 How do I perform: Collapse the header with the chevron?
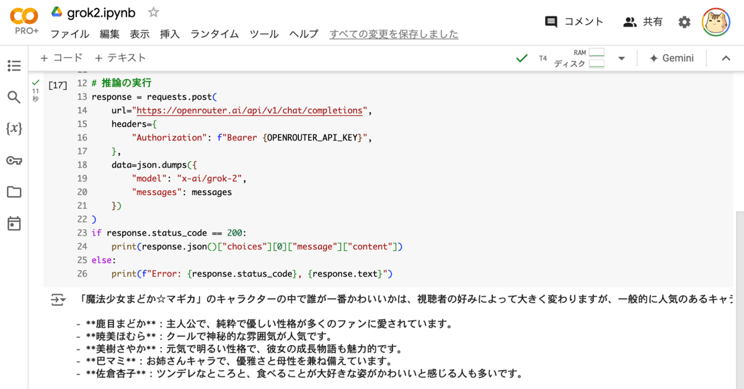click(x=726, y=58)
